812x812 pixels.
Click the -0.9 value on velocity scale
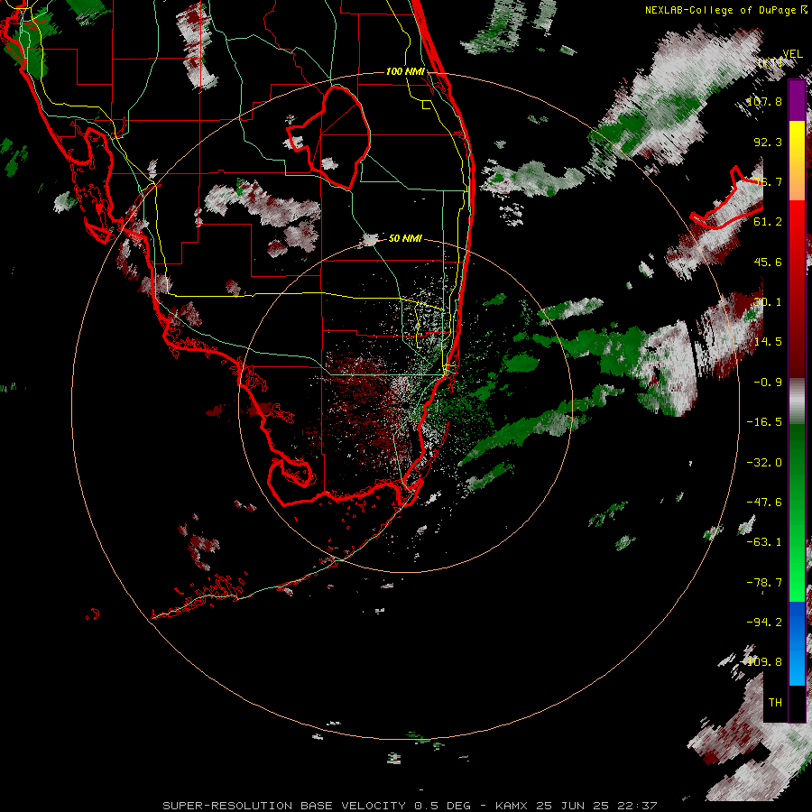pos(768,383)
